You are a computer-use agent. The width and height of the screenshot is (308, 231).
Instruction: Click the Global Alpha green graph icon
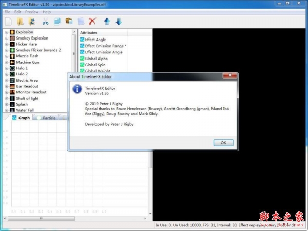point(82,59)
